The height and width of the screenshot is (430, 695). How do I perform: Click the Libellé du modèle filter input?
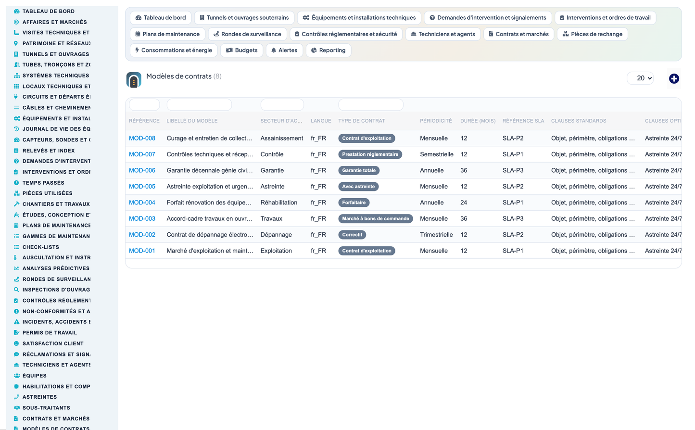pyautogui.click(x=199, y=104)
